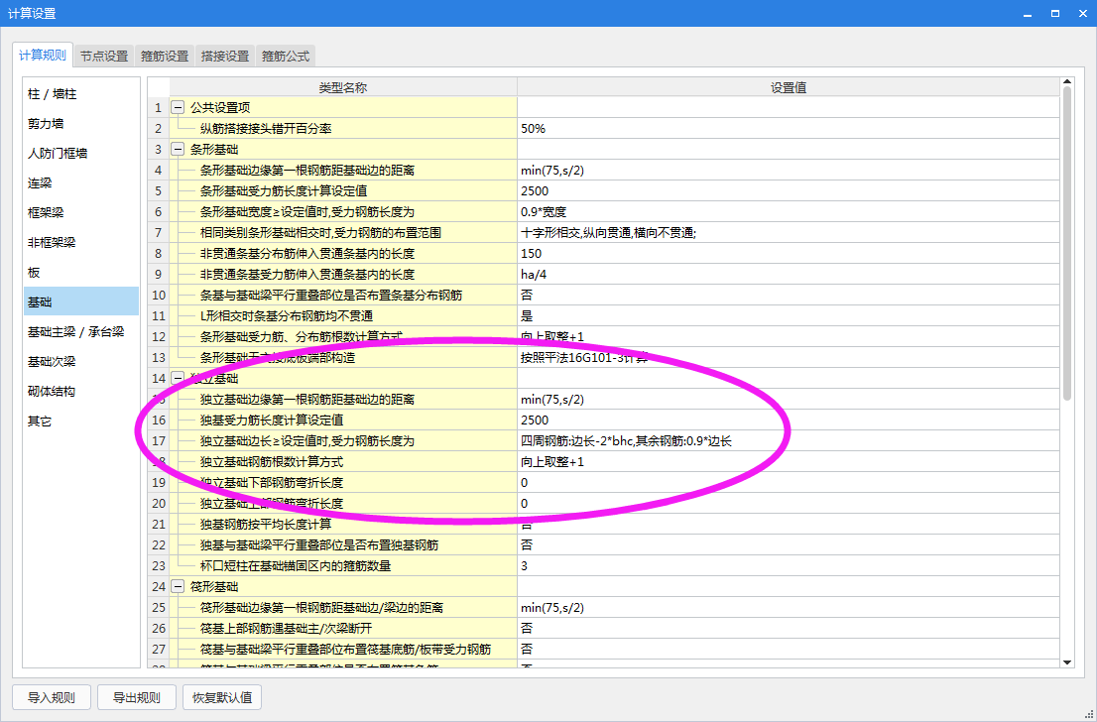Select row label 条形基础受力筋长度计算设定值

284,191
